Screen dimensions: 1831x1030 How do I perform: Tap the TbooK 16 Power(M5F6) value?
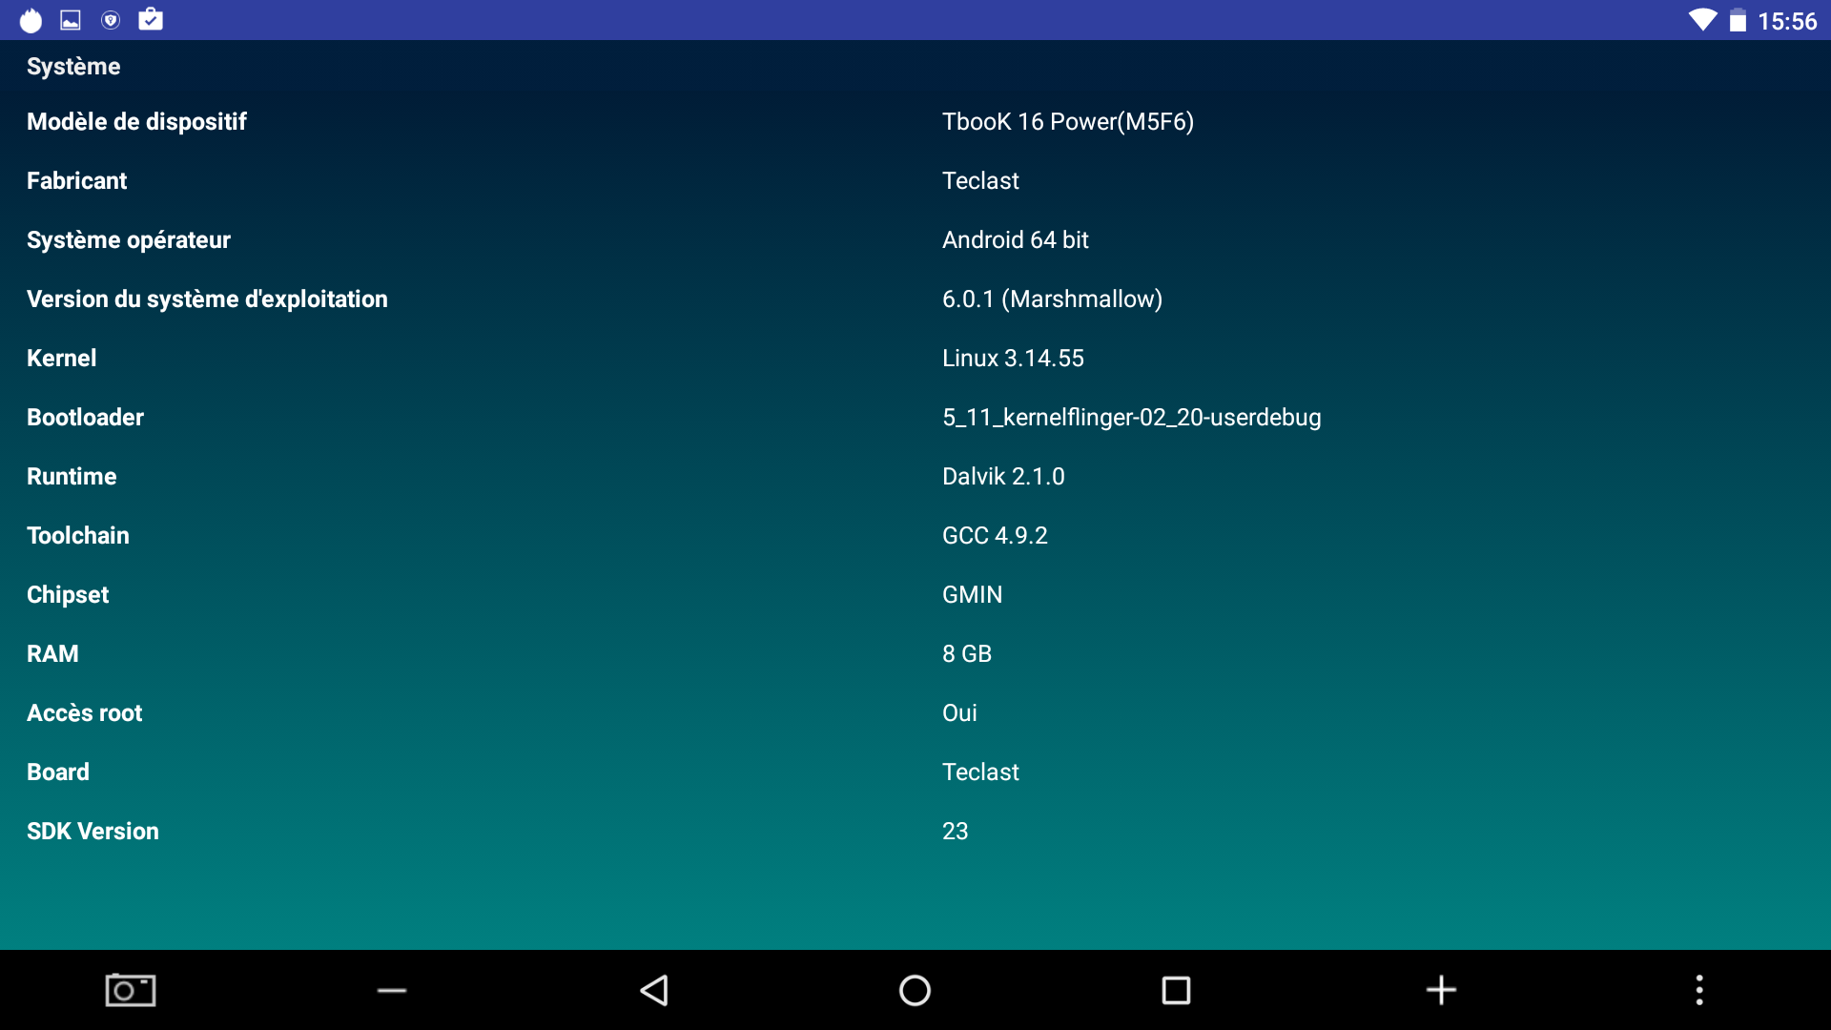(1067, 121)
